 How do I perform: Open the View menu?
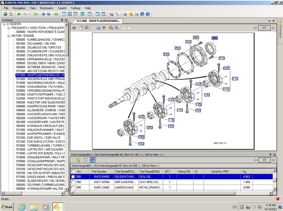tap(33, 8)
